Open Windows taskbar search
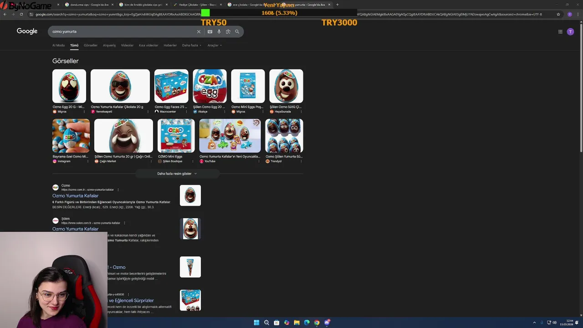Viewport: 583px width, 328px height. [x=266, y=323]
